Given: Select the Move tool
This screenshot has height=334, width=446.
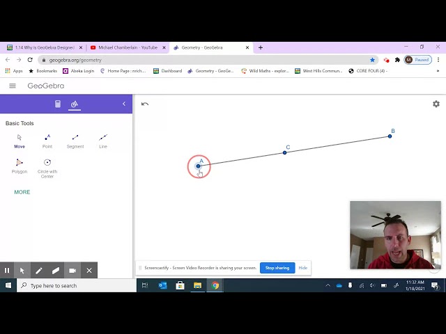Looking at the screenshot, I should pyautogui.click(x=20, y=141).
